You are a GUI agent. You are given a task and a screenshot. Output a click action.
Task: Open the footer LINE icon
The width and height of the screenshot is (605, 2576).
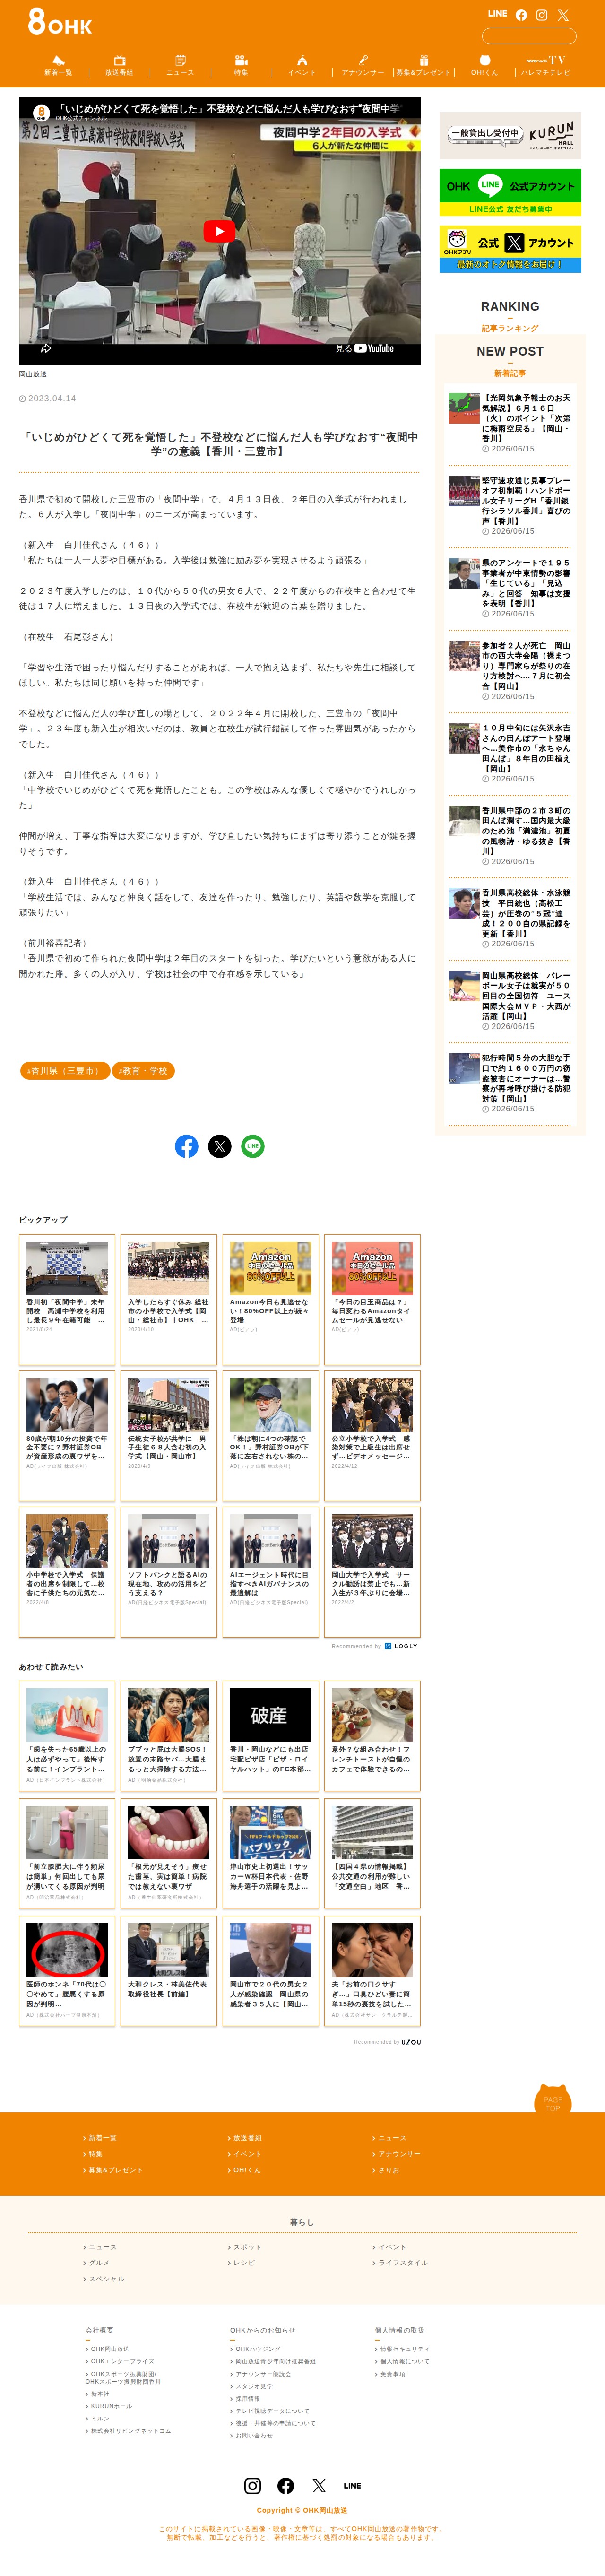click(x=352, y=2485)
